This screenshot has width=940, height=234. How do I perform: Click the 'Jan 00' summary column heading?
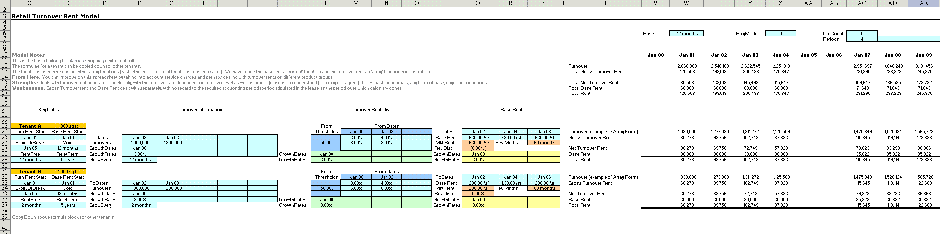tap(656, 55)
